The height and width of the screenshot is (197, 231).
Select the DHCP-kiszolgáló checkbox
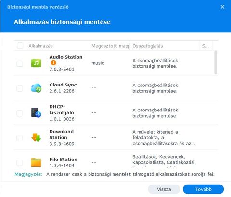[20, 113]
